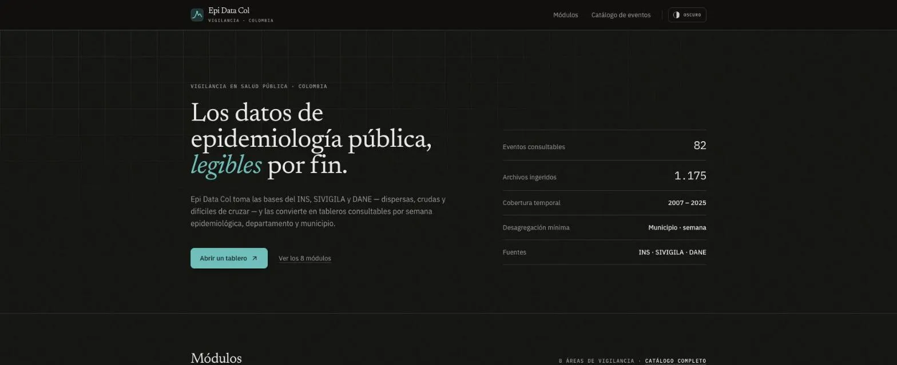Click the Epi Data Col logo icon
The height and width of the screenshot is (365, 897).
197,15
